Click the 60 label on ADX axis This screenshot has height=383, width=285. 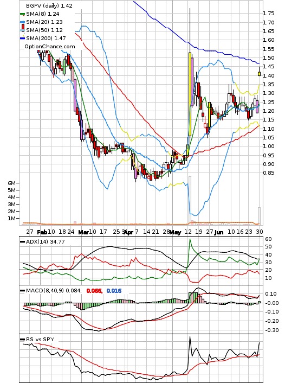click(268, 239)
